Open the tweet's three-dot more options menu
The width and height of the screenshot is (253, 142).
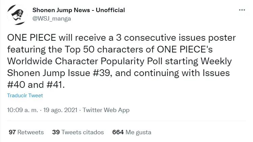click(x=242, y=10)
